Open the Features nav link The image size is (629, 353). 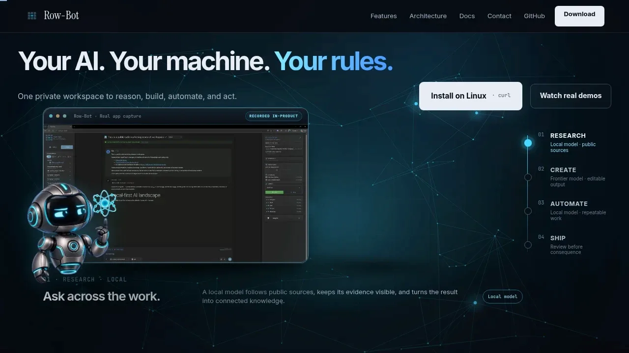click(383, 16)
